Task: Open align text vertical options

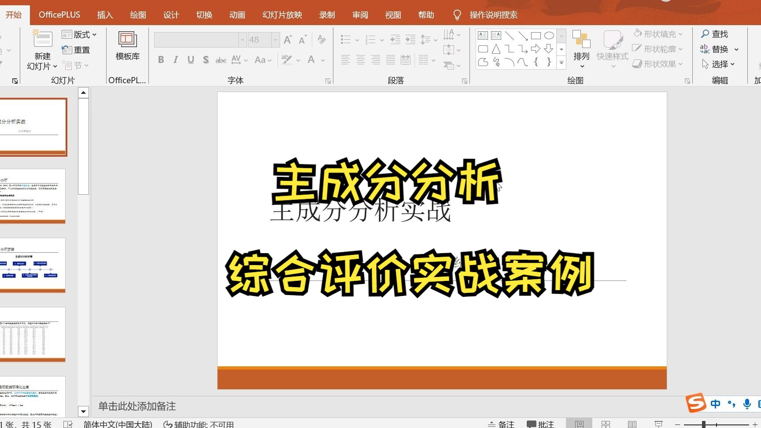Action: tap(452, 50)
